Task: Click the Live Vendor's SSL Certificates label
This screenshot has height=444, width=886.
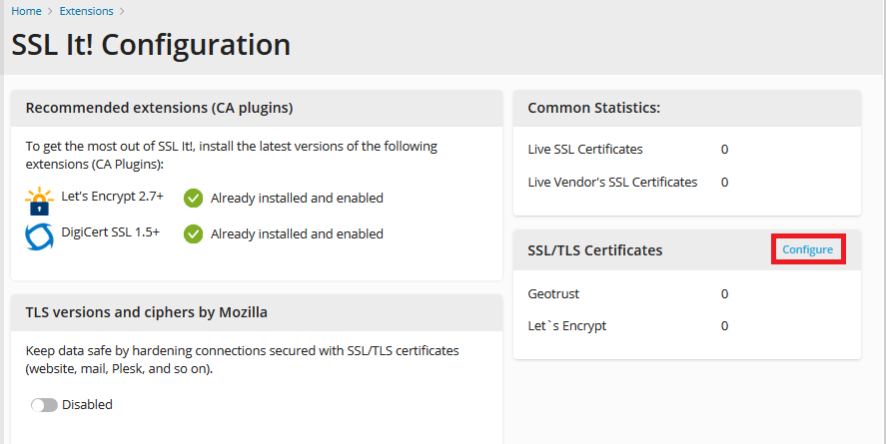Action: (x=612, y=183)
